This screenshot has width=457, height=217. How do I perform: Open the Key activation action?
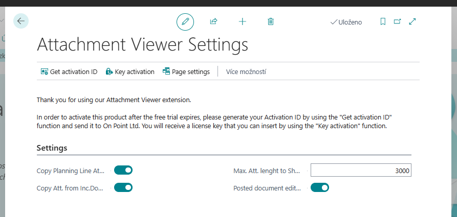130,71
